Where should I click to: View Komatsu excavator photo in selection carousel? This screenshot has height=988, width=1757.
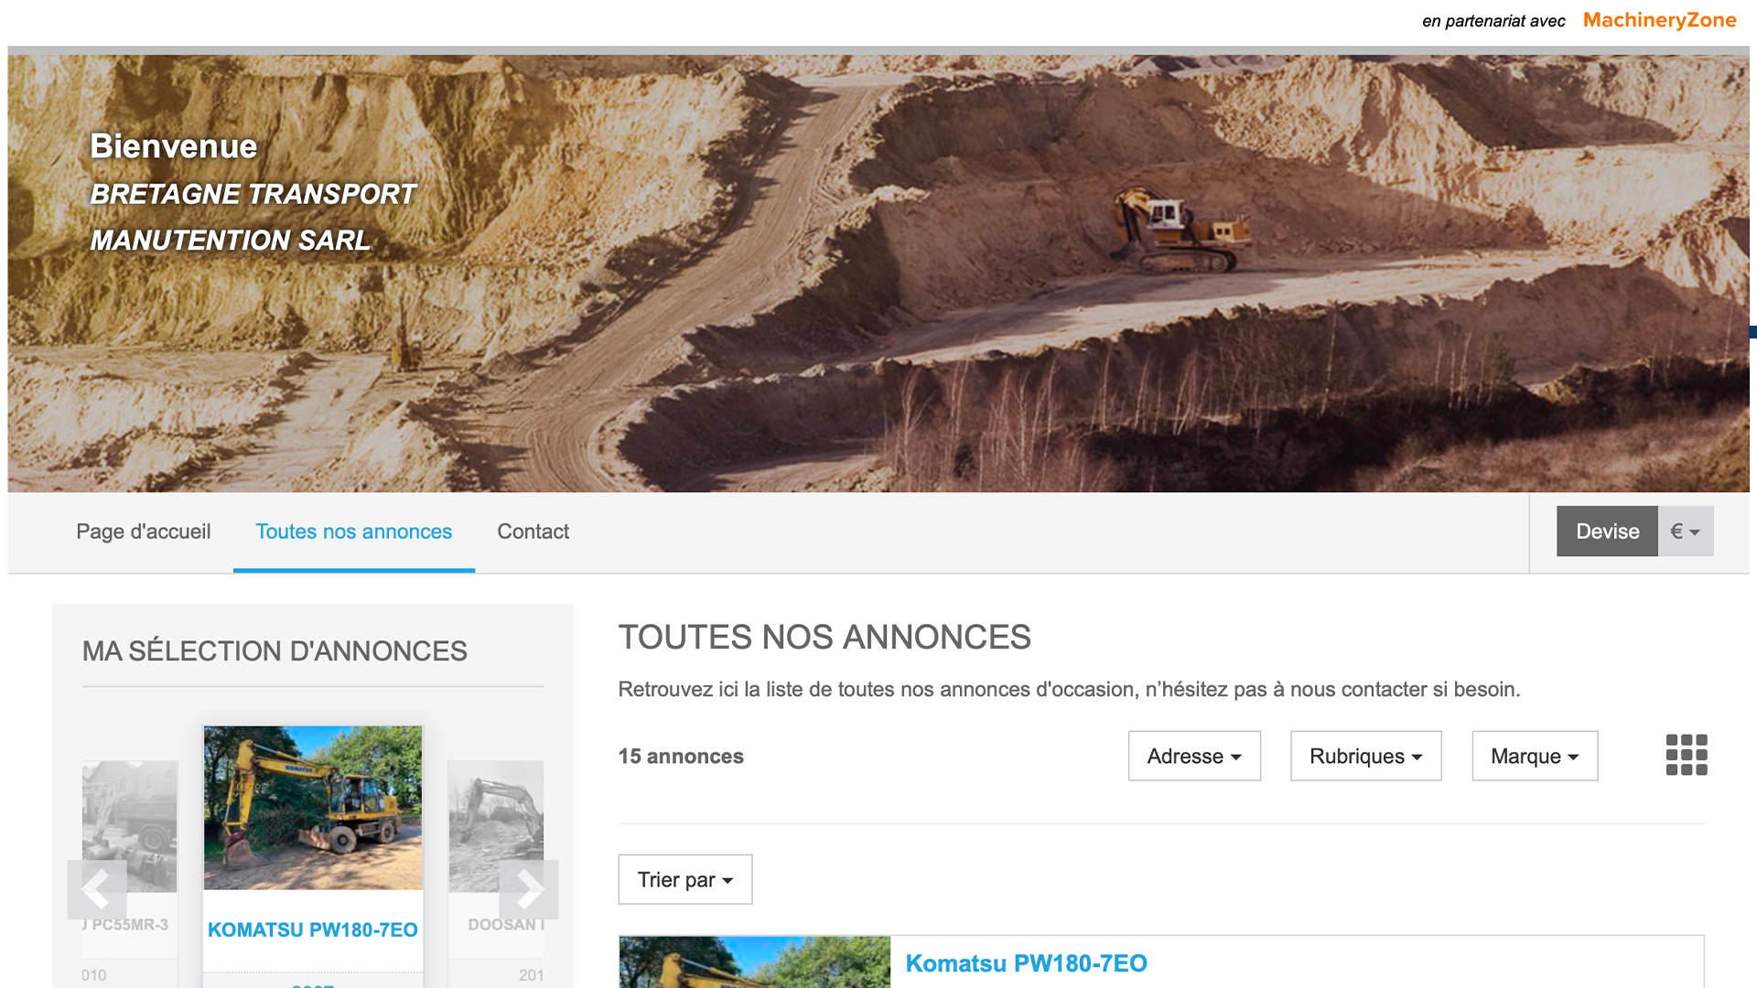tap(313, 808)
